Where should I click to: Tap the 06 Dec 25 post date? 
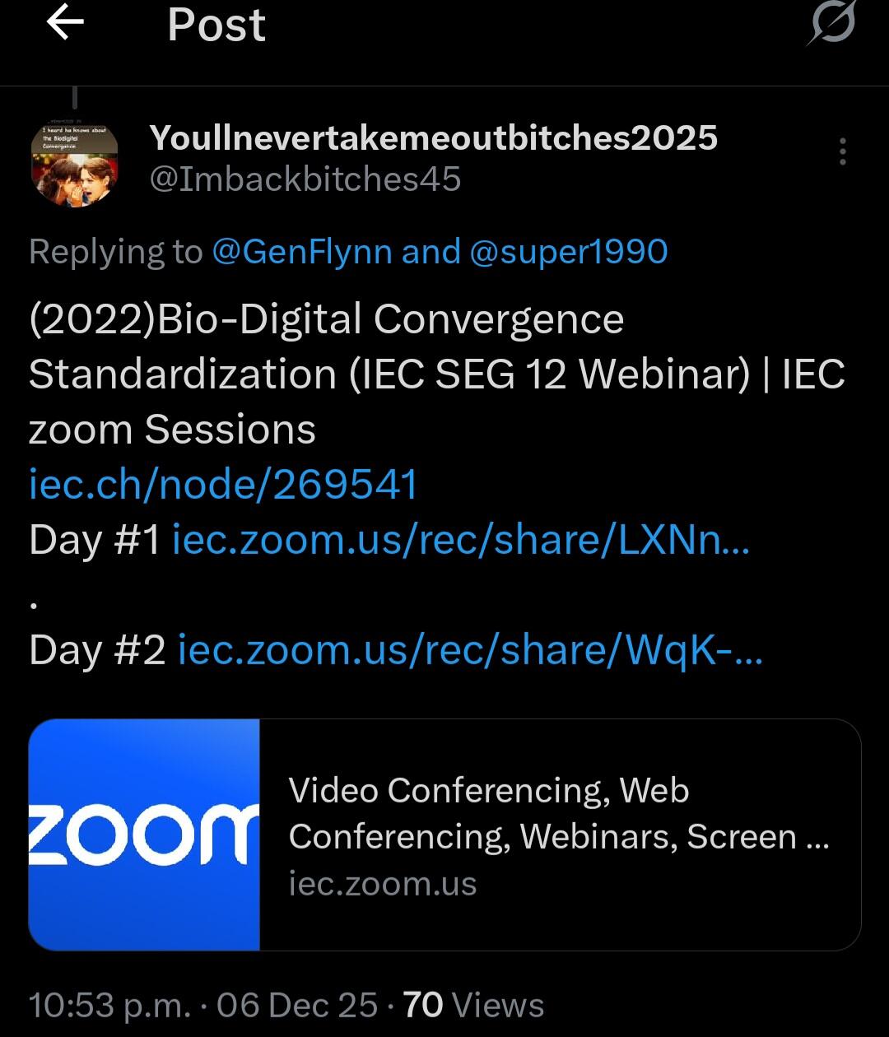[297, 1005]
